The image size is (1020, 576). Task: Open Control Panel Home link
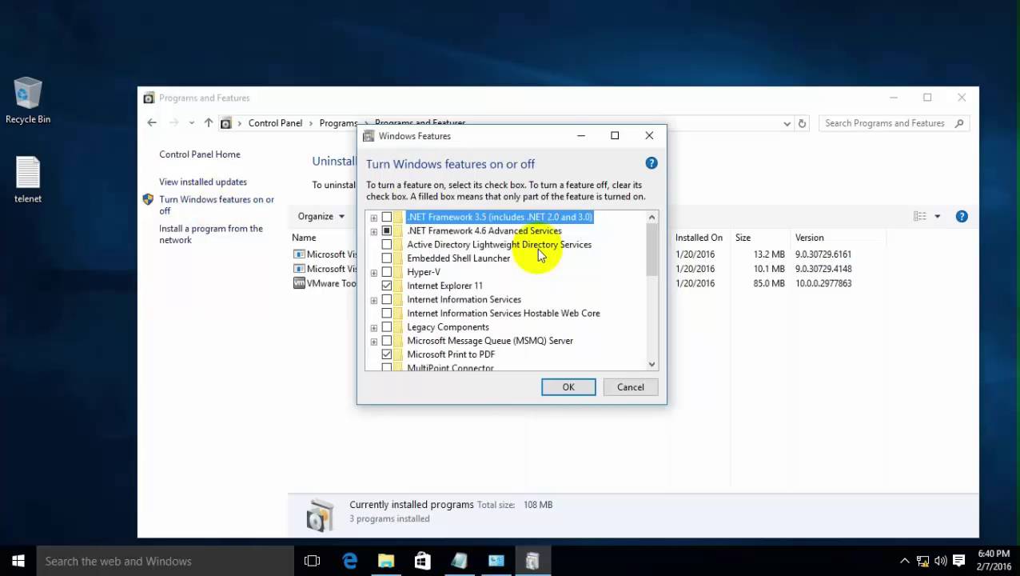[200, 154]
